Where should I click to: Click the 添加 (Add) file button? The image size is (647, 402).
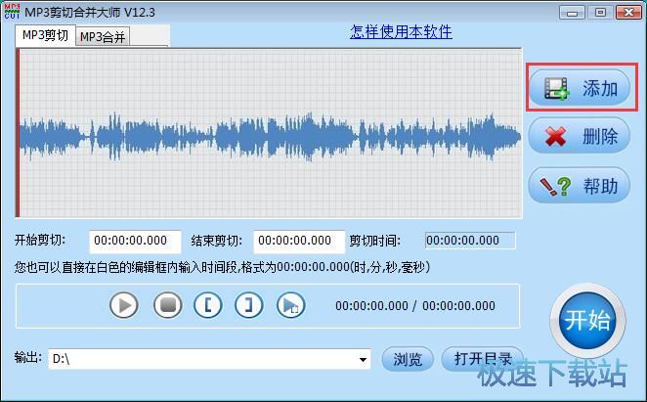[x=580, y=88]
